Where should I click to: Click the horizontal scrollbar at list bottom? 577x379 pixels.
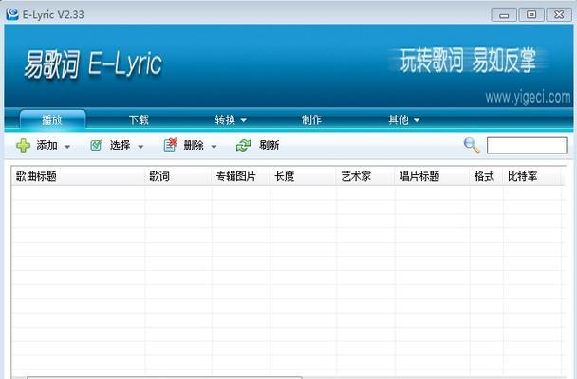pos(164,377)
